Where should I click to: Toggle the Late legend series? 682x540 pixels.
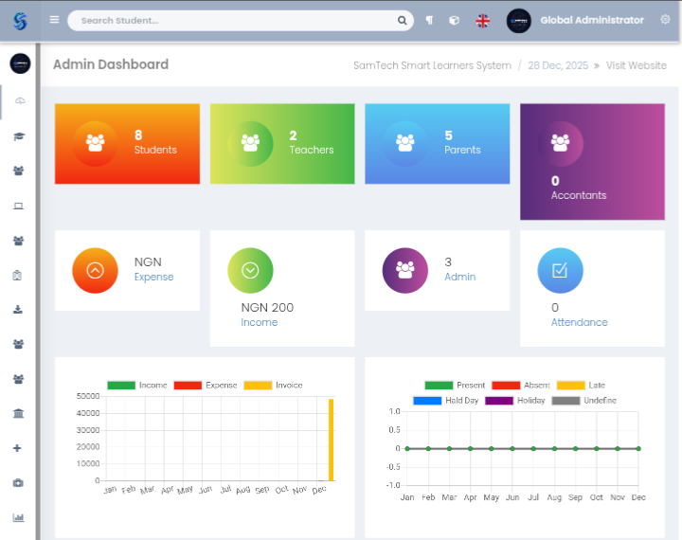pos(581,385)
